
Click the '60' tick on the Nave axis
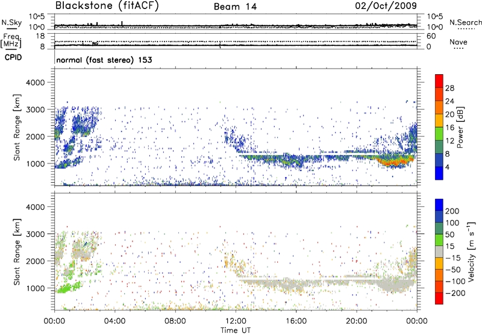[431, 36]
